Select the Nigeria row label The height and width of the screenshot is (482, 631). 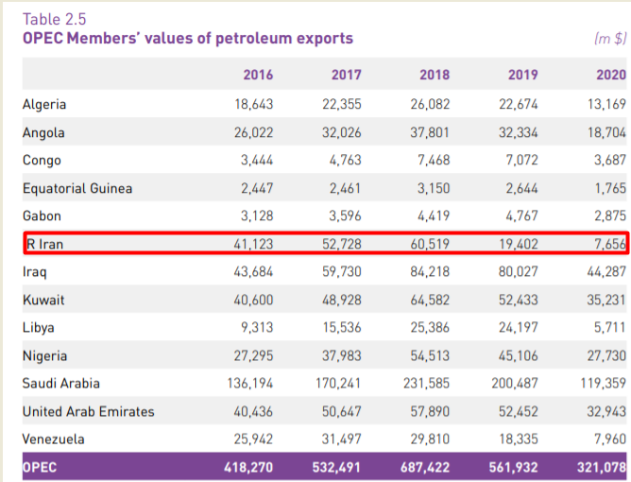[44, 355]
